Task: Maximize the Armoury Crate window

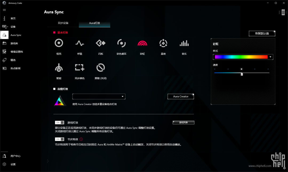Action: (276, 3)
